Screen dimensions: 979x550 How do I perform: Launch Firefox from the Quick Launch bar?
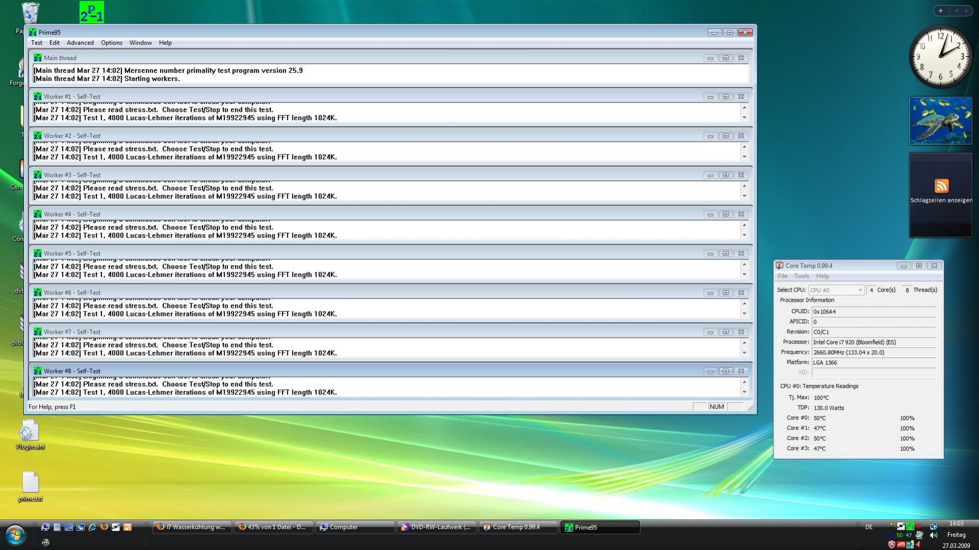(104, 527)
